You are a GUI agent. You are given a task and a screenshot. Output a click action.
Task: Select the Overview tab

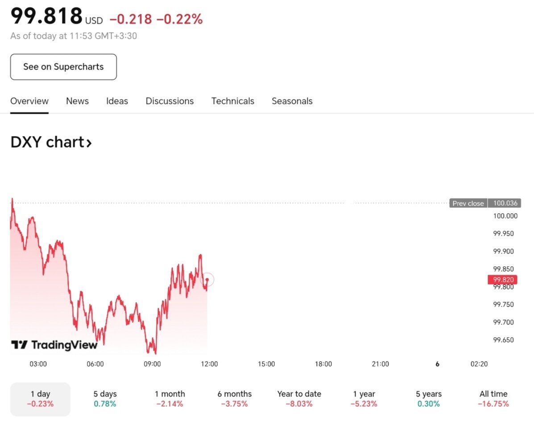click(29, 101)
